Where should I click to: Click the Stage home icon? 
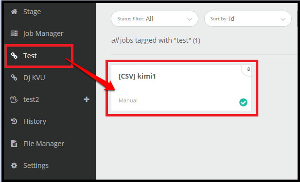14,12
